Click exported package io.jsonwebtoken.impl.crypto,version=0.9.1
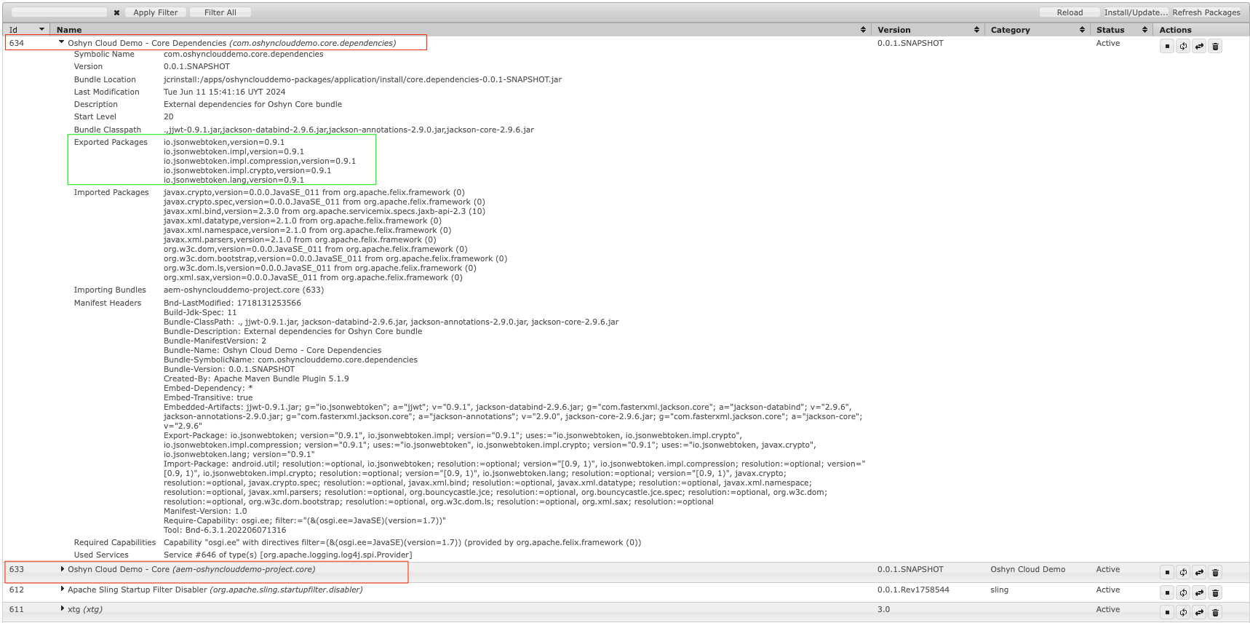 [247, 170]
